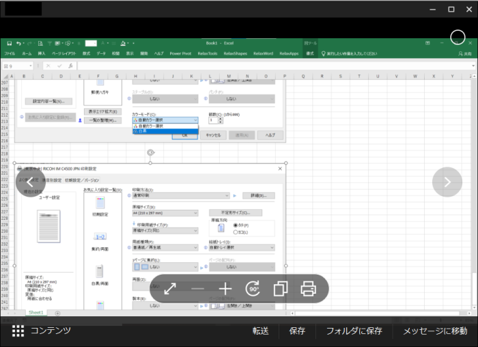
Task: Open the 1ページに集約 dropdown
Action: pyautogui.click(x=165, y=267)
